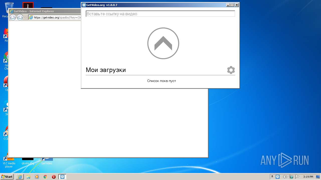
Task: Open the Start menu
Action: pyautogui.click(x=7, y=177)
